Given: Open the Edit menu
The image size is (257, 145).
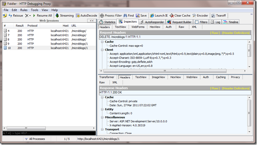Looking at the screenshot, I should [14, 10].
